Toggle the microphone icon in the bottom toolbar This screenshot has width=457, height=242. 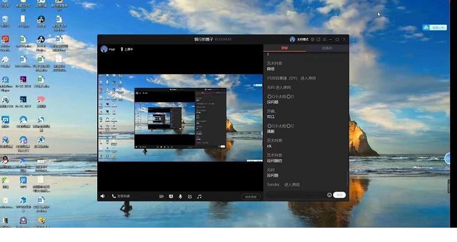click(181, 197)
